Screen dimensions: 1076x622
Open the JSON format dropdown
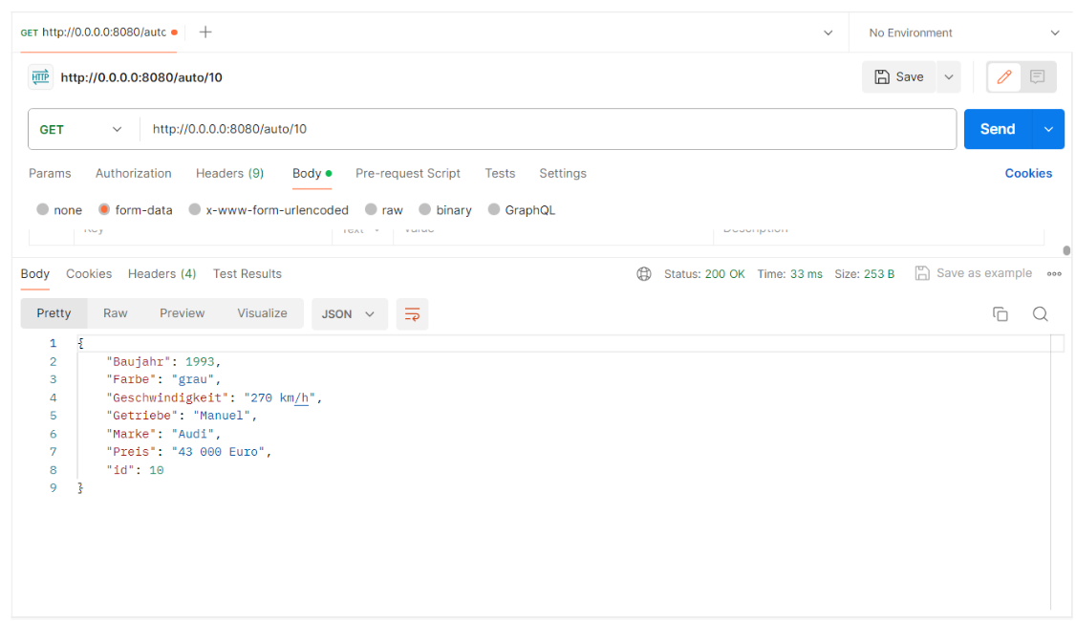point(350,314)
